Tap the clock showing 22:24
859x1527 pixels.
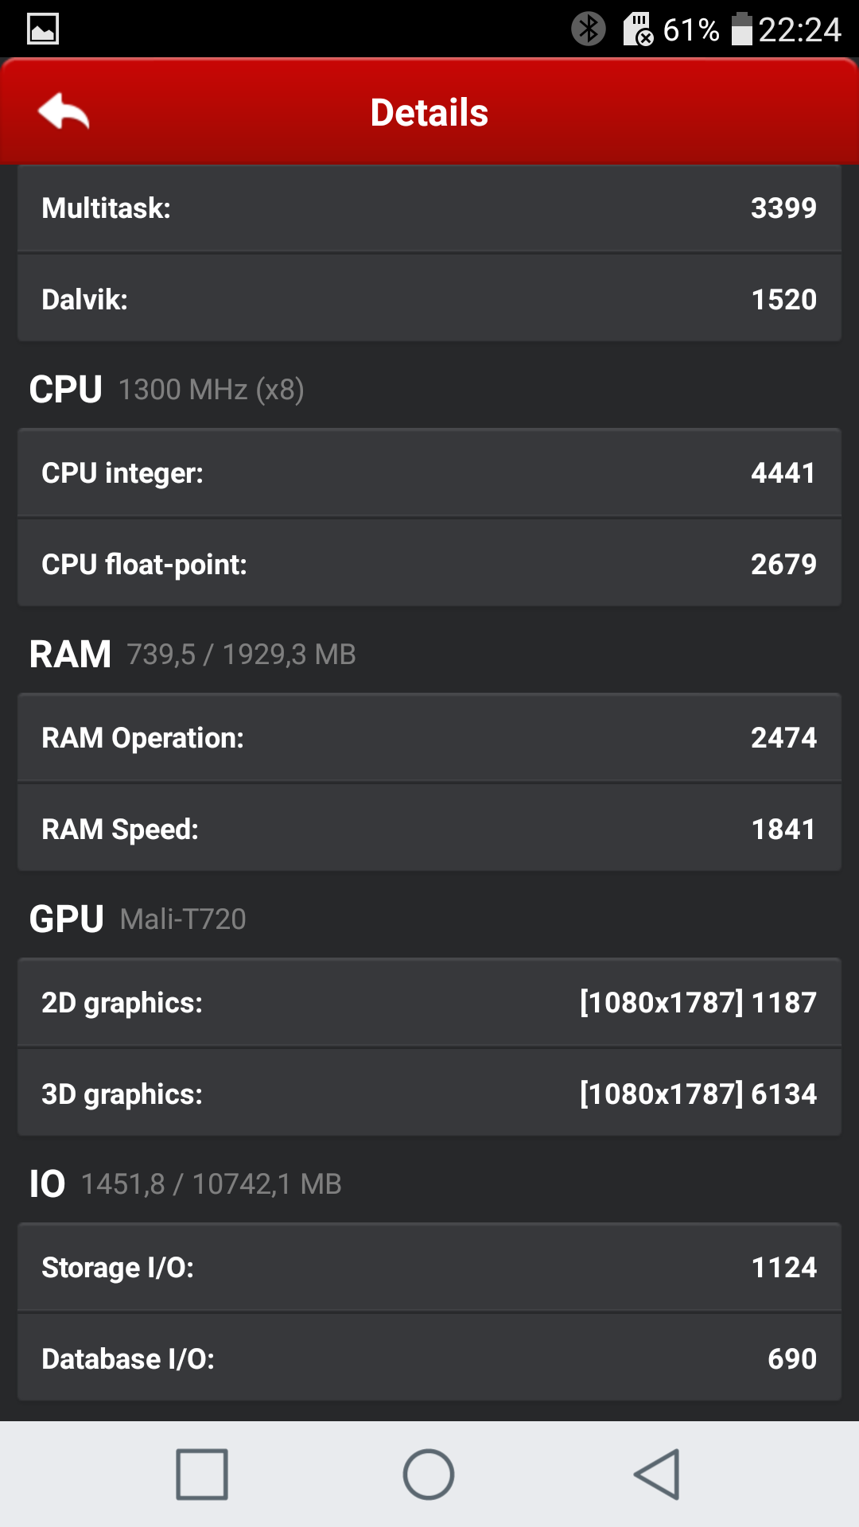click(x=799, y=29)
